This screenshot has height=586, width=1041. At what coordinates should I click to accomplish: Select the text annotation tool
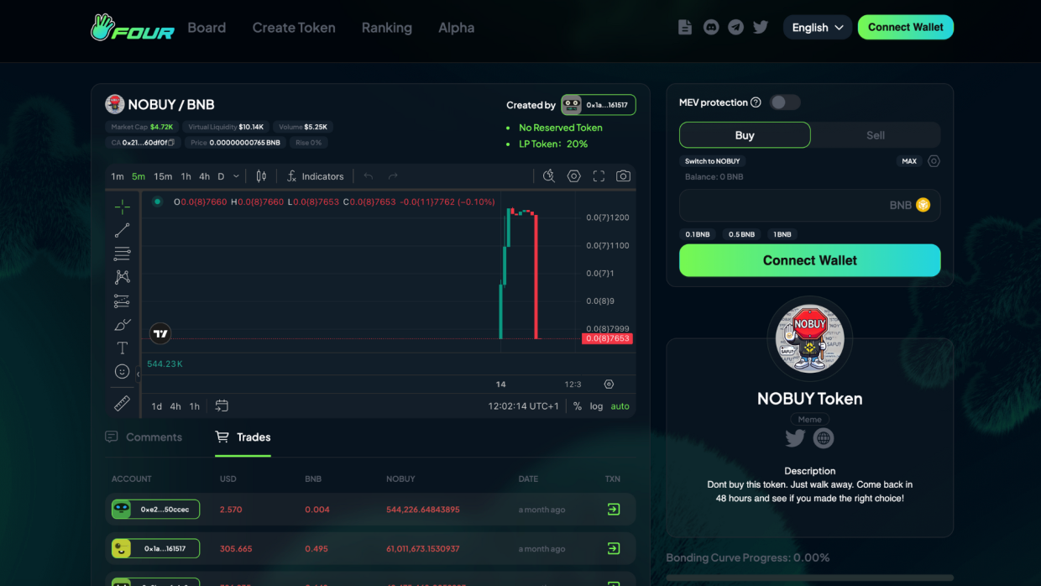(x=123, y=348)
